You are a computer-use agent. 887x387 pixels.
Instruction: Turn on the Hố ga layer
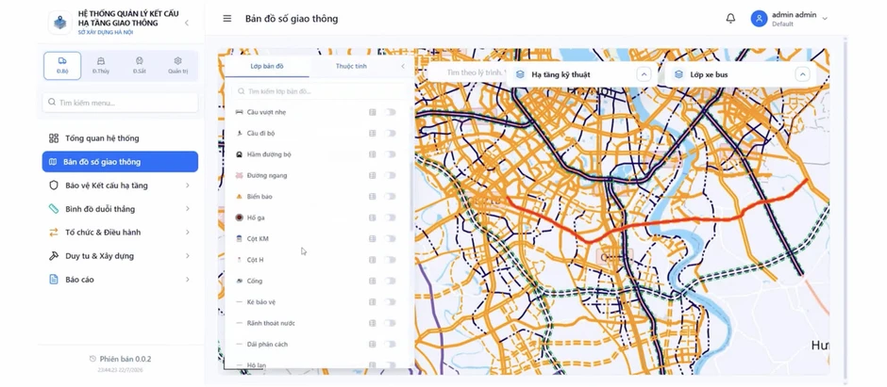pos(390,218)
